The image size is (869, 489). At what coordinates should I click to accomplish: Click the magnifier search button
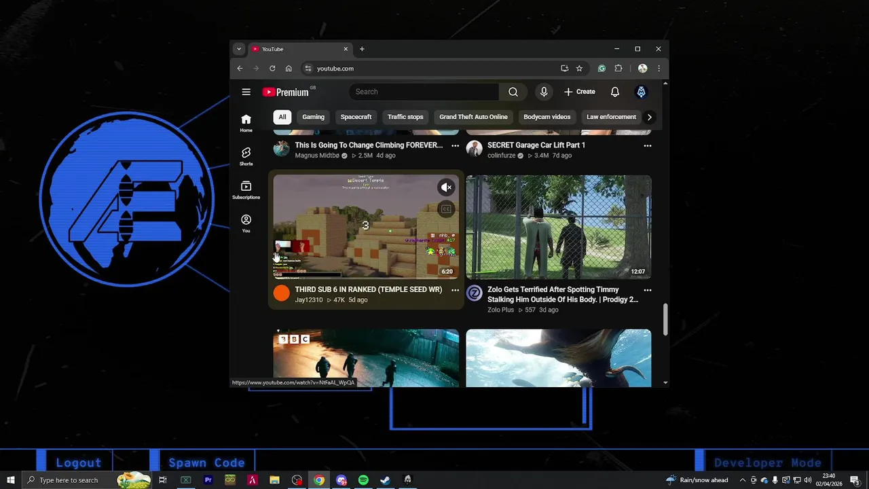513,92
